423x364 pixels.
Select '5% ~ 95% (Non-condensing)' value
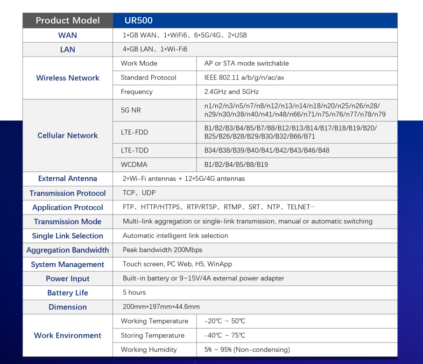(247, 350)
